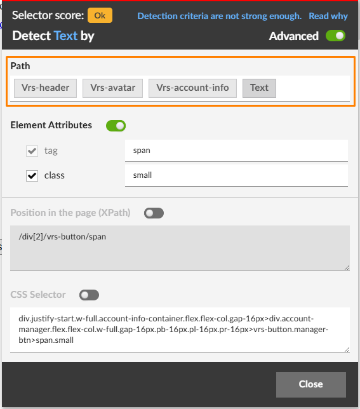Enable Position in the page XPath toggle
Image resolution: width=360 pixels, height=409 pixels.
coord(154,213)
